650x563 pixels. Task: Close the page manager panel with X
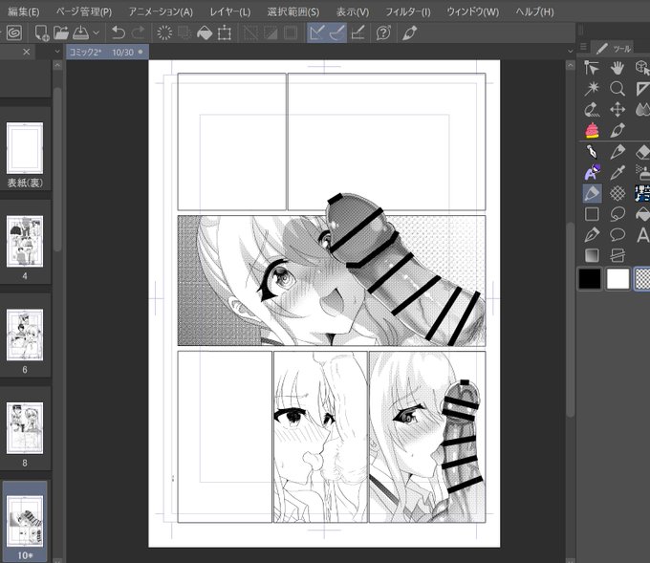(x=27, y=52)
